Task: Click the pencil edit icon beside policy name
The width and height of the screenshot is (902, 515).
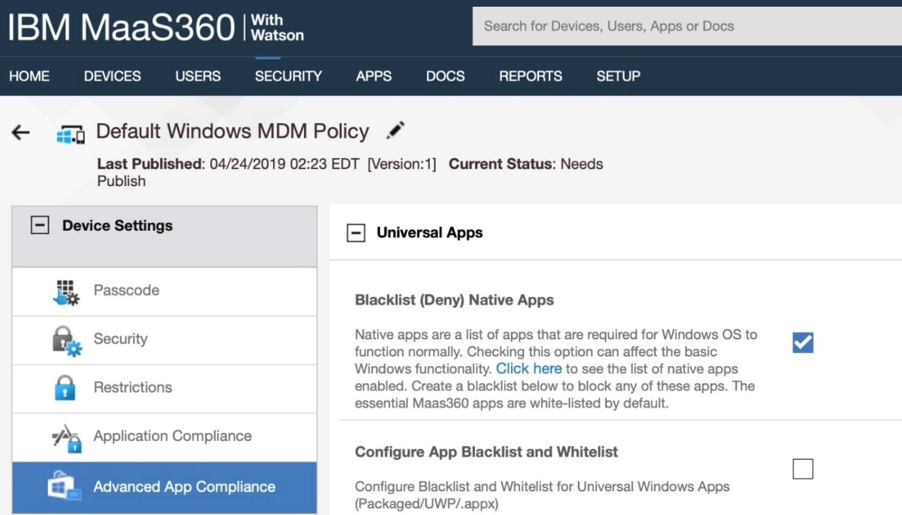Action: coord(396,130)
